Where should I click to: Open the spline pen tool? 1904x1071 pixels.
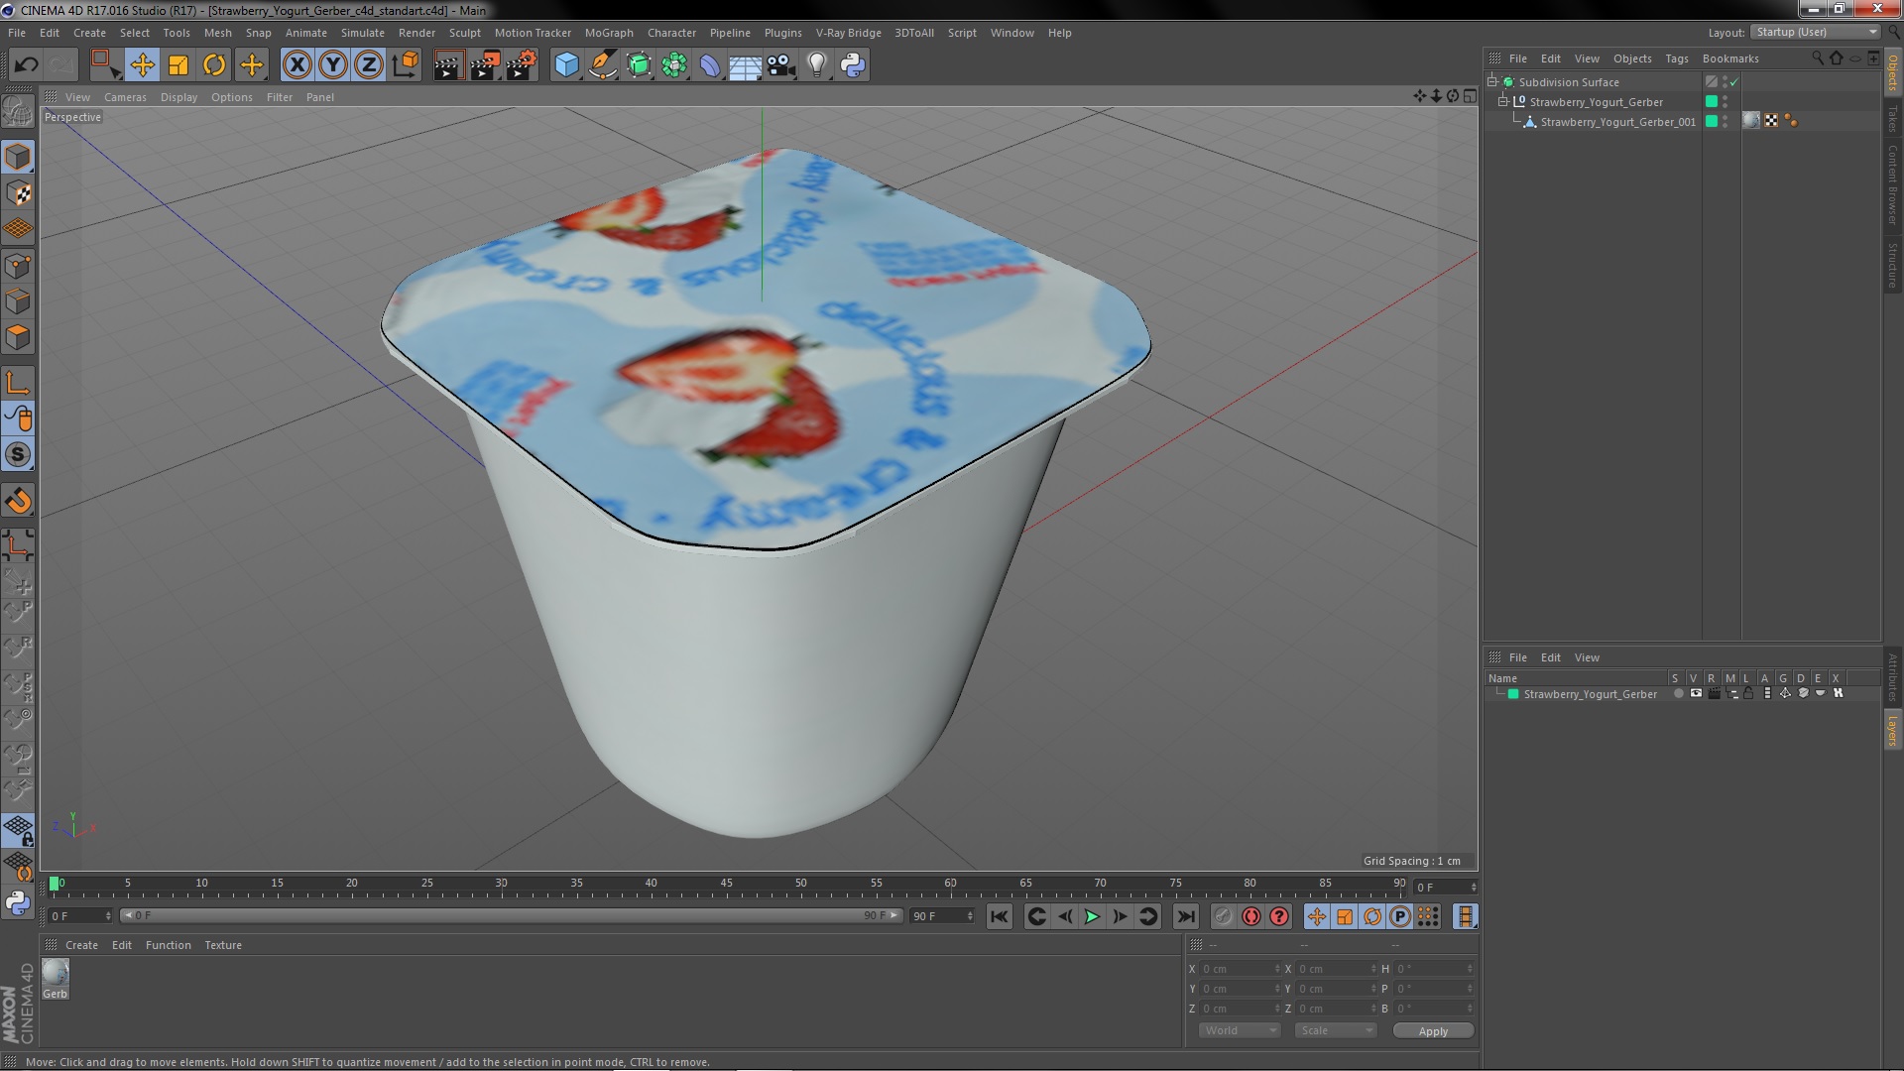(x=602, y=65)
